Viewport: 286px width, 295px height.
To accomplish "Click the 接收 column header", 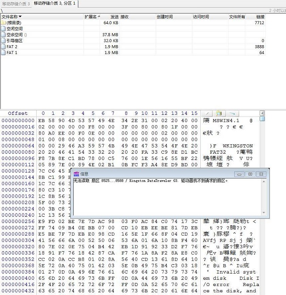I will click(138, 17).
